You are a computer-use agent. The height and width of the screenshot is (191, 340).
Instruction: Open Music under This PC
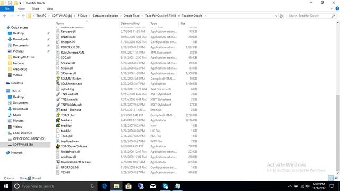click(x=17, y=115)
